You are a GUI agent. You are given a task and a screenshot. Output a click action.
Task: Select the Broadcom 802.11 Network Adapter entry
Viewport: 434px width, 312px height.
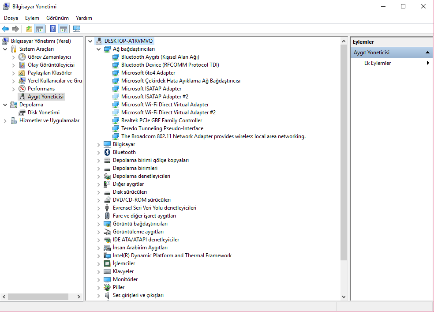tap(213, 136)
